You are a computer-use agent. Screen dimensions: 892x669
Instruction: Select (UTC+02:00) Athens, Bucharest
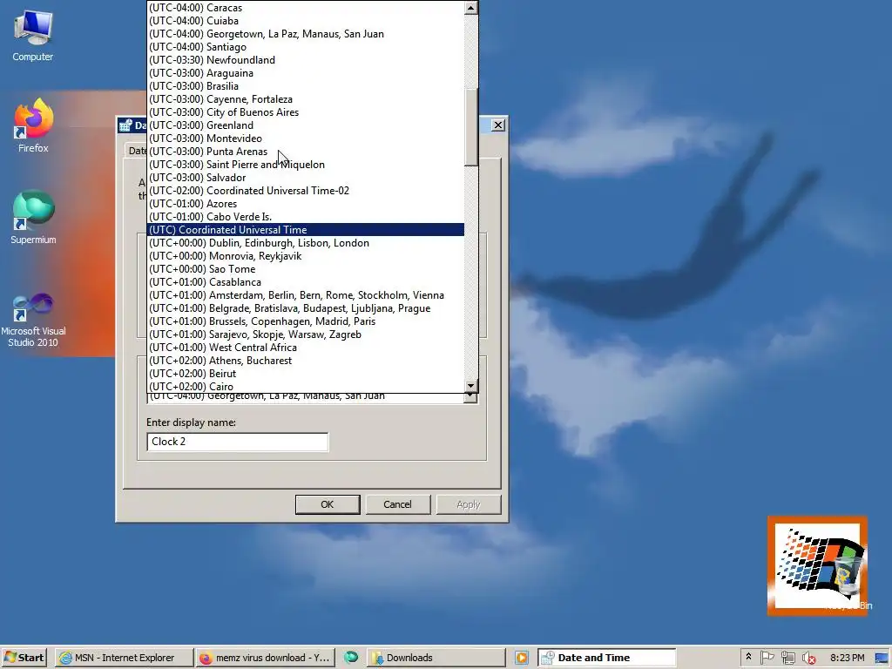pos(306,362)
